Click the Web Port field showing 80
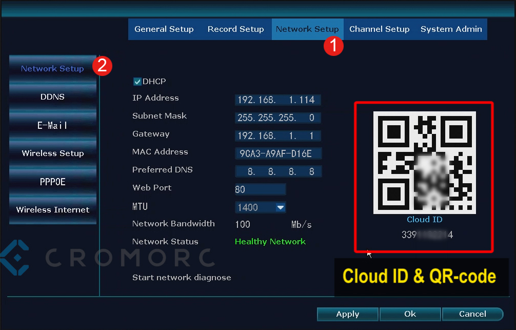 click(x=260, y=189)
